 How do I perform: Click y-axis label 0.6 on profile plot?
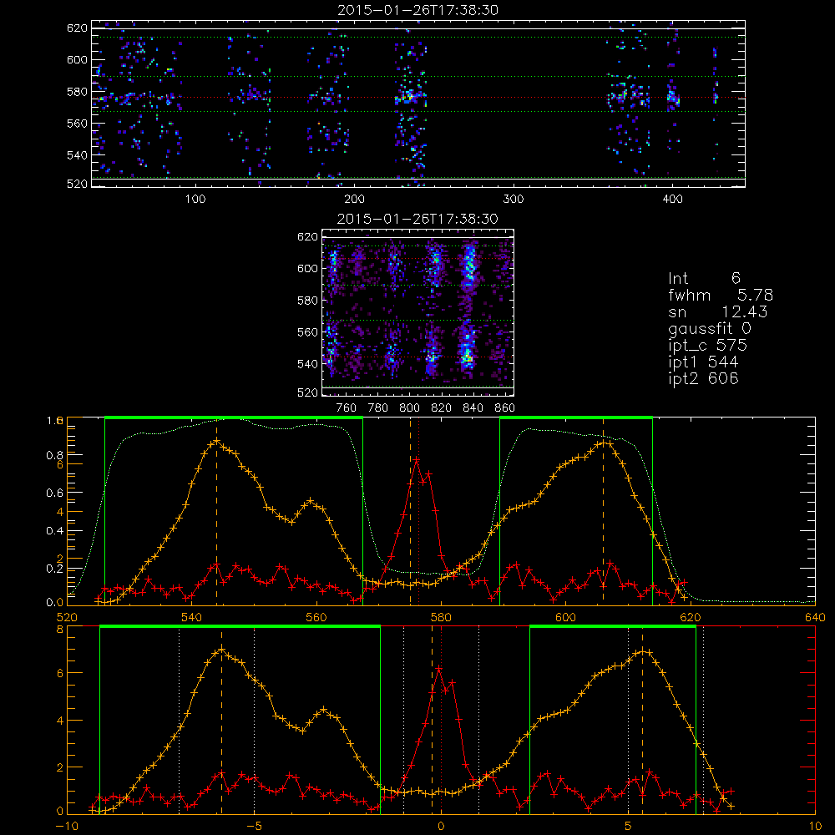[x=54, y=493]
